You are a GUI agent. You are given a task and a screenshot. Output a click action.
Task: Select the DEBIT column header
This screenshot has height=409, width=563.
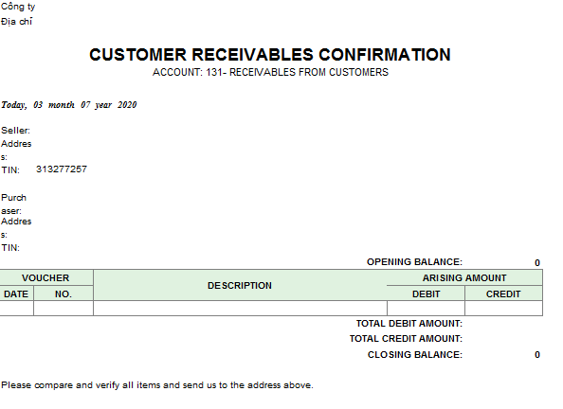(426, 293)
